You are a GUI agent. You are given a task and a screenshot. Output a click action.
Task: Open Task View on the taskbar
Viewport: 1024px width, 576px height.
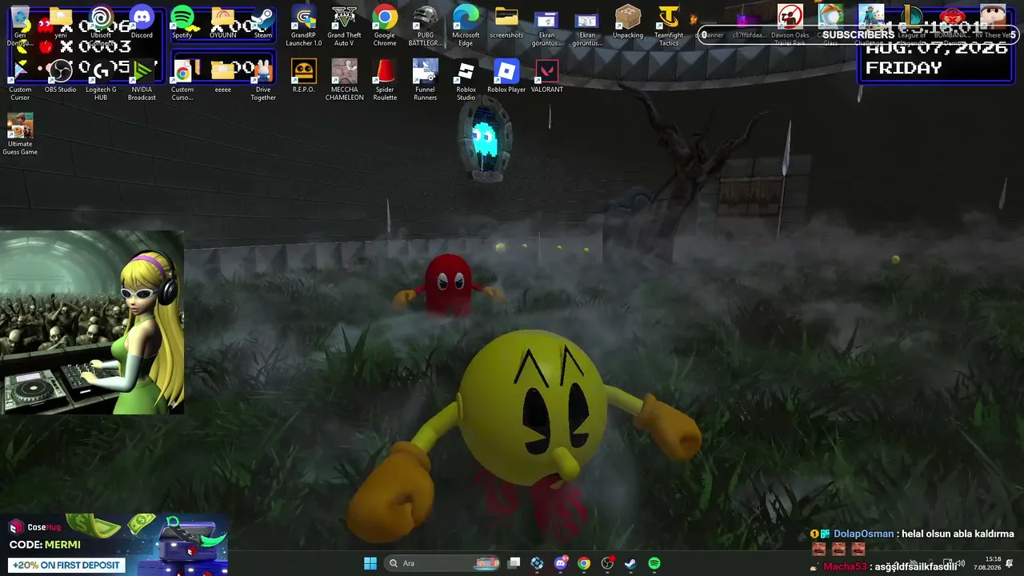coord(514,563)
